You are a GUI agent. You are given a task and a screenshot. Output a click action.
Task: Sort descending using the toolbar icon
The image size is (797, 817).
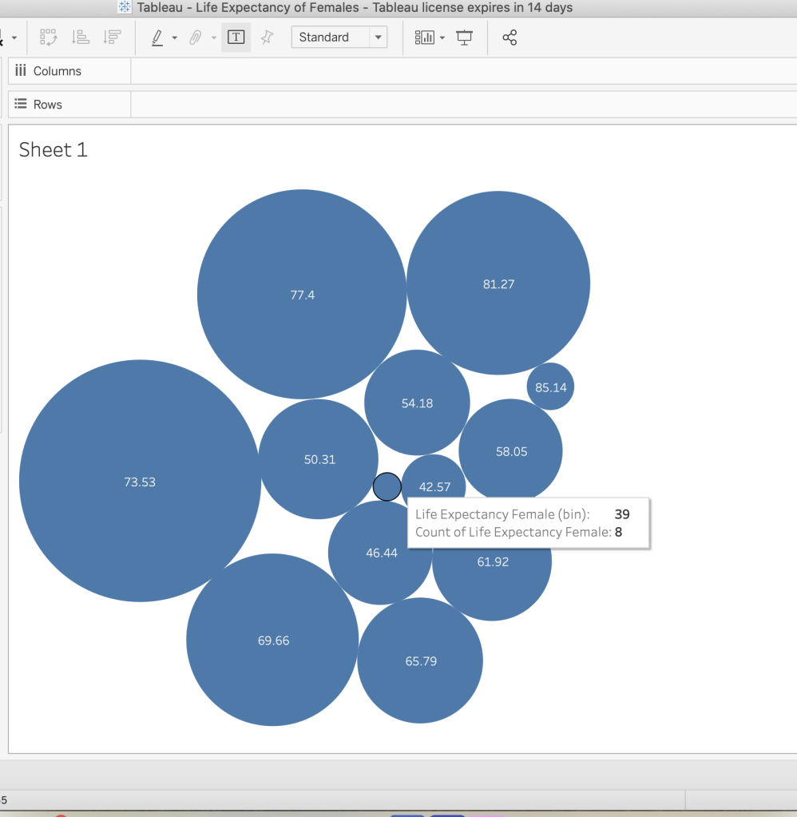click(113, 38)
